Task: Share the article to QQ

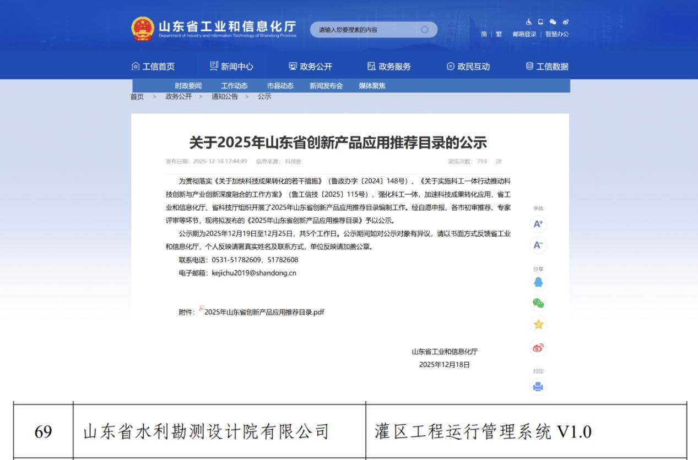Action: [538, 282]
